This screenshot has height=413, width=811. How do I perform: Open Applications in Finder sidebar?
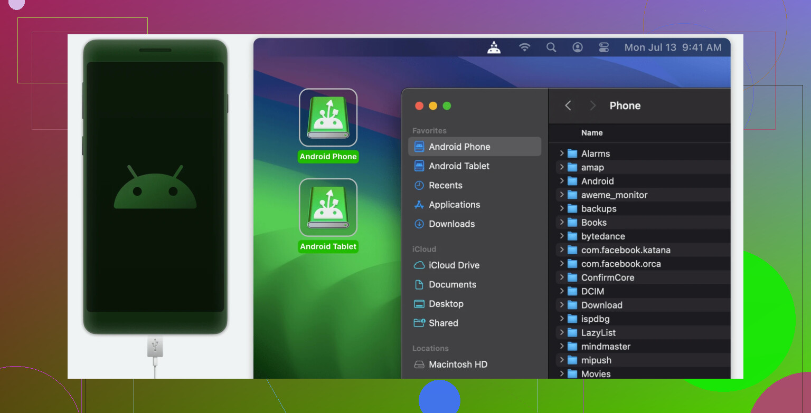point(475,205)
